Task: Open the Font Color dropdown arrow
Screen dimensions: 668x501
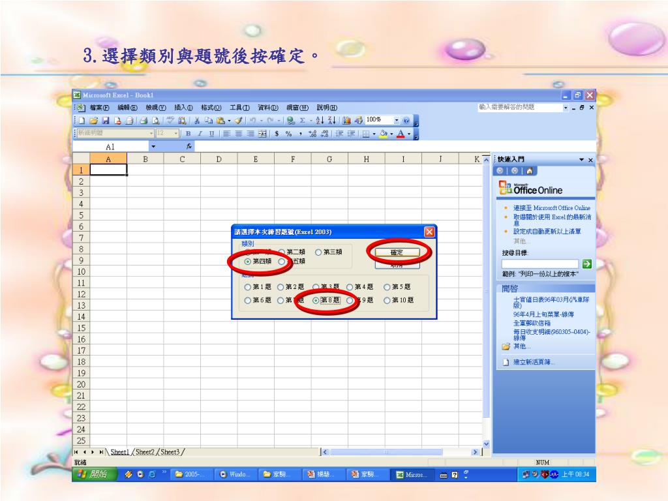Action: (x=409, y=134)
